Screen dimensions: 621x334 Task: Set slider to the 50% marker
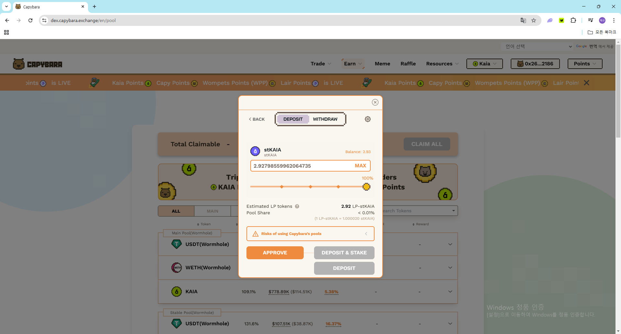[x=310, y=187]
